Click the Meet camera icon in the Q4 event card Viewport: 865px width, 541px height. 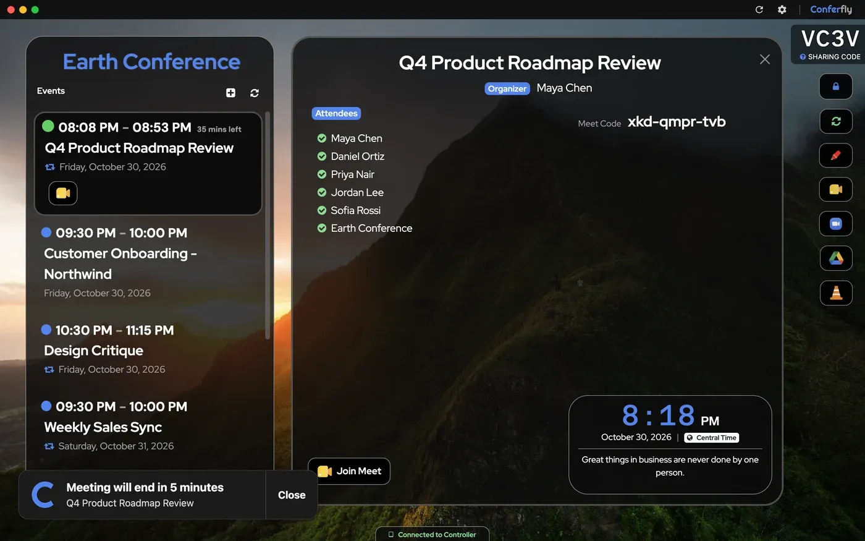tap(63, 193)
